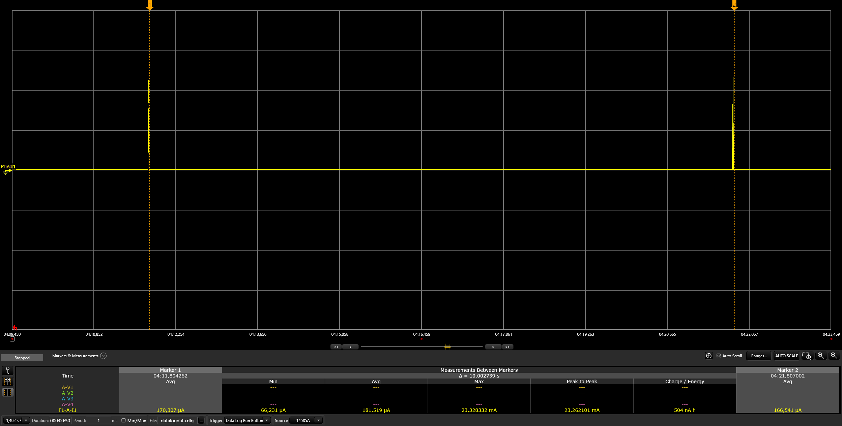Click the Peak to Peak column header
Viewport: 842px width, 426px height.
tap(582, 381)
